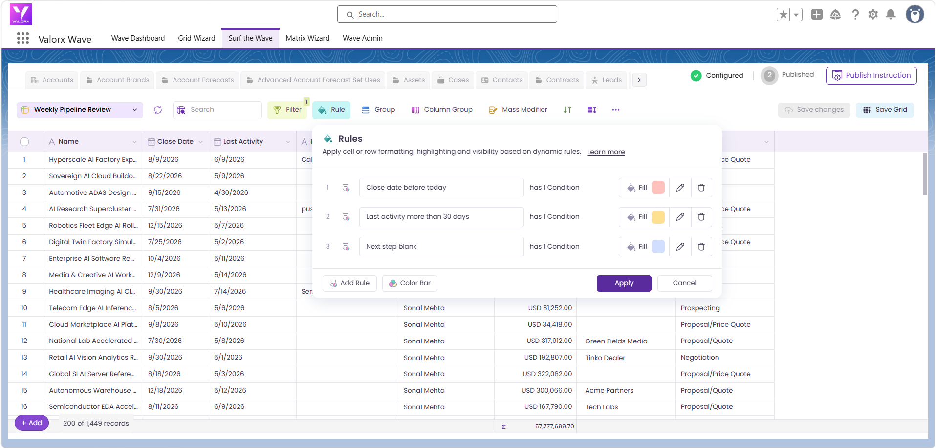The height and width of the screenshot is (448, 936).
Task: Open the Mass Modifier tool
Action: click(518, 110)
